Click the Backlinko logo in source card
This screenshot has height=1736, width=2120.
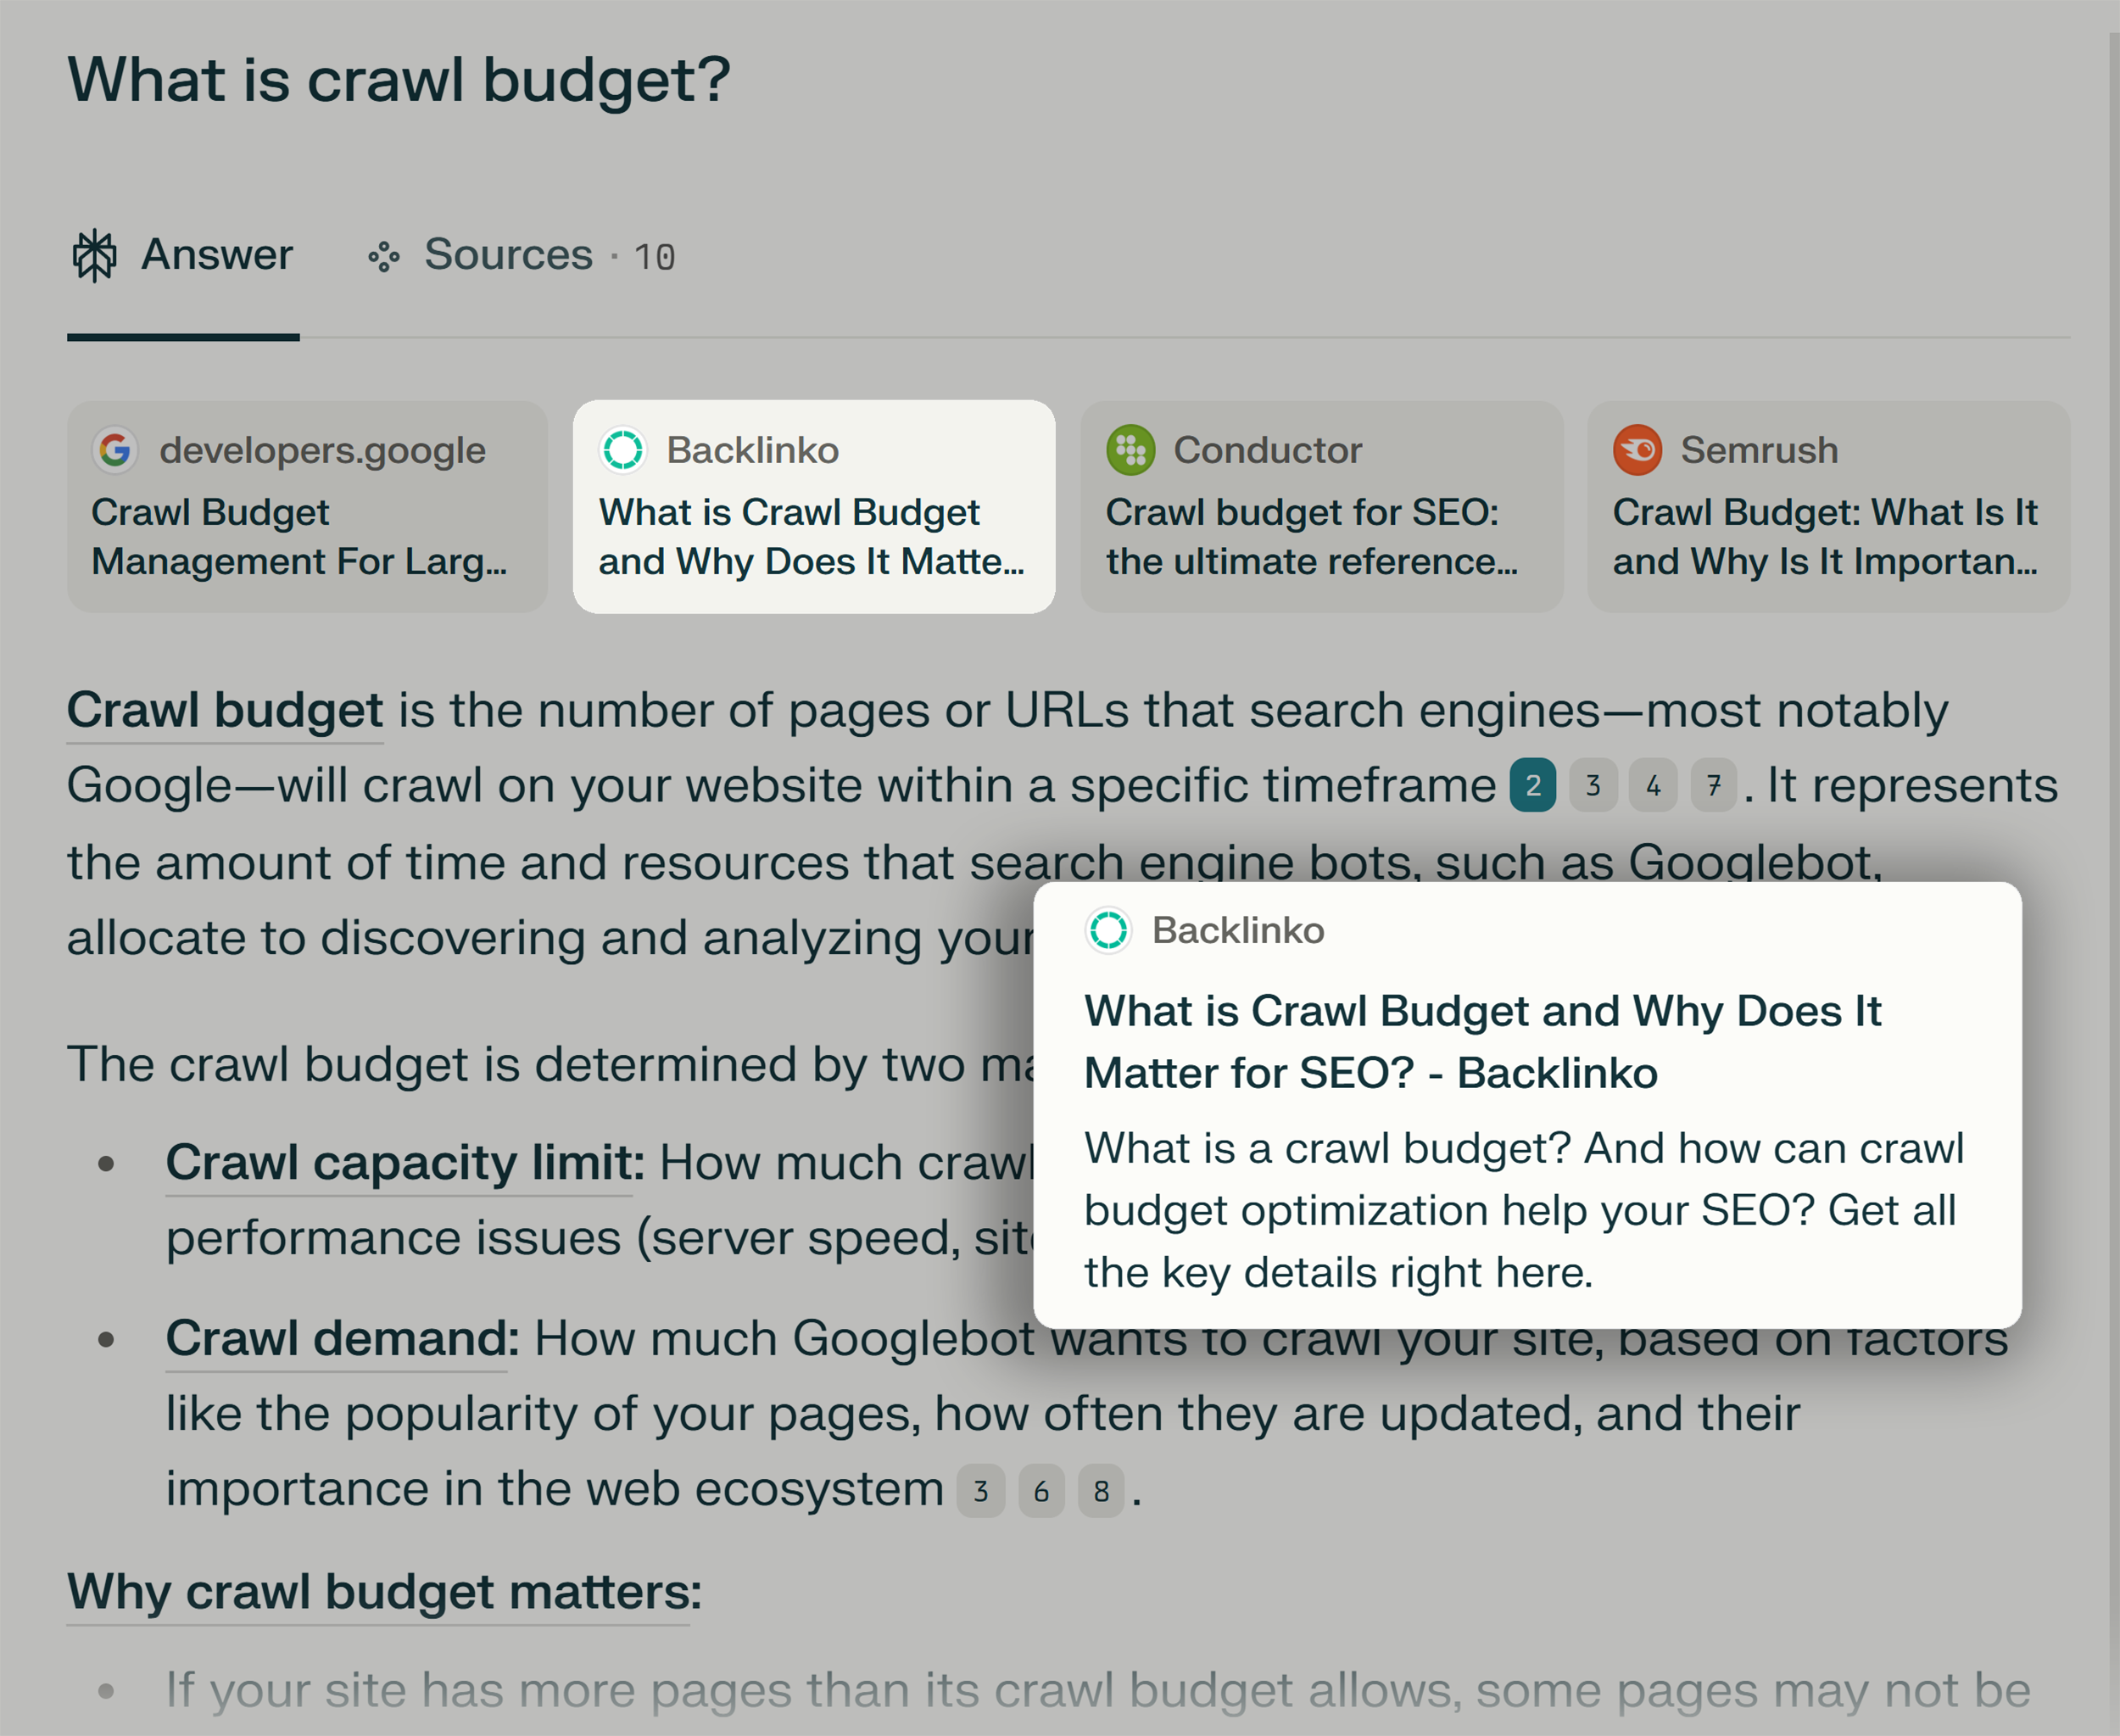pyautogui.click(x=623, y=450)
